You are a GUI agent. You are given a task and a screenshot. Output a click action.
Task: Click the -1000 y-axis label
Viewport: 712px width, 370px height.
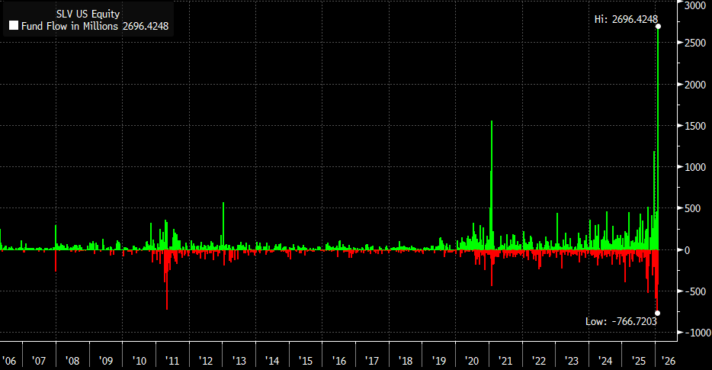click(x=698, y=333)
